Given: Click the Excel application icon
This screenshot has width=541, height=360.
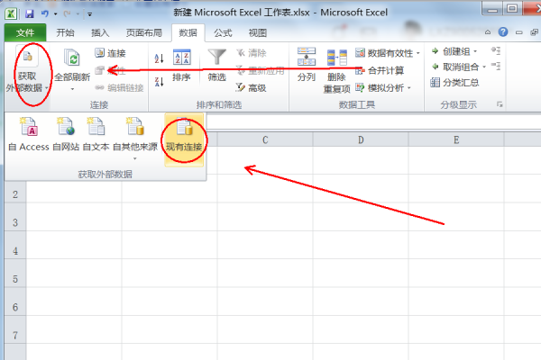Looking at the screenshot, I should pyautogui.click(x=11, y=13).
